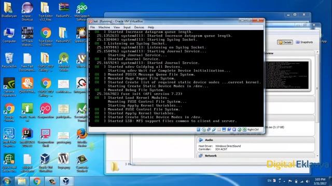The image size is (332, 186).
Task: Open the File menu in VirtualBox VM window
Action: (92, 27)
